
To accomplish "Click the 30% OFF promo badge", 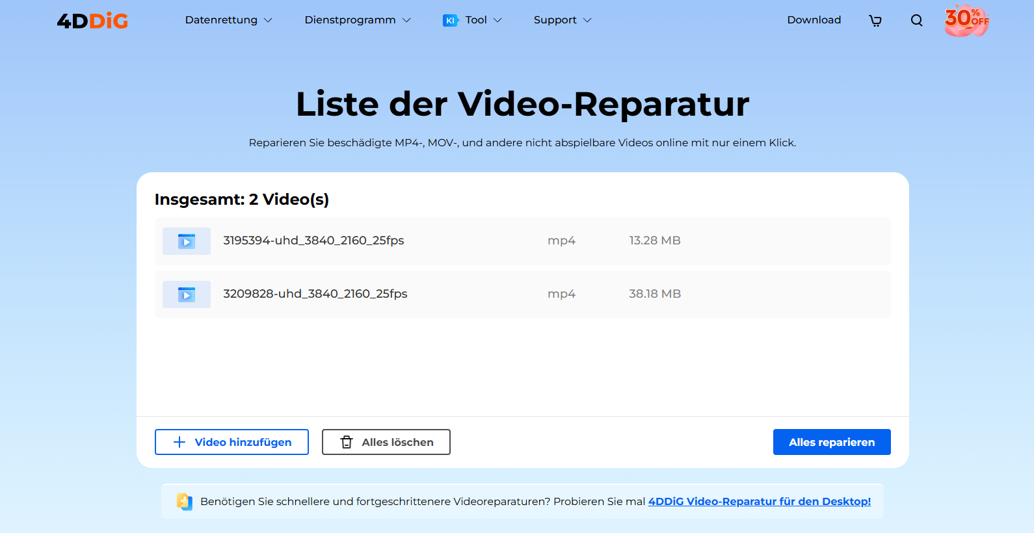I will click(966, 21).
